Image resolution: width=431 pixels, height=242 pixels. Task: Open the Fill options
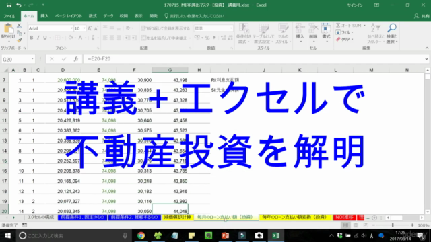click(x=344, y=32)
